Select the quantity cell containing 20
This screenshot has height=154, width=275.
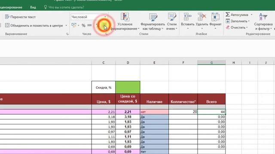(x=183, y=112)
